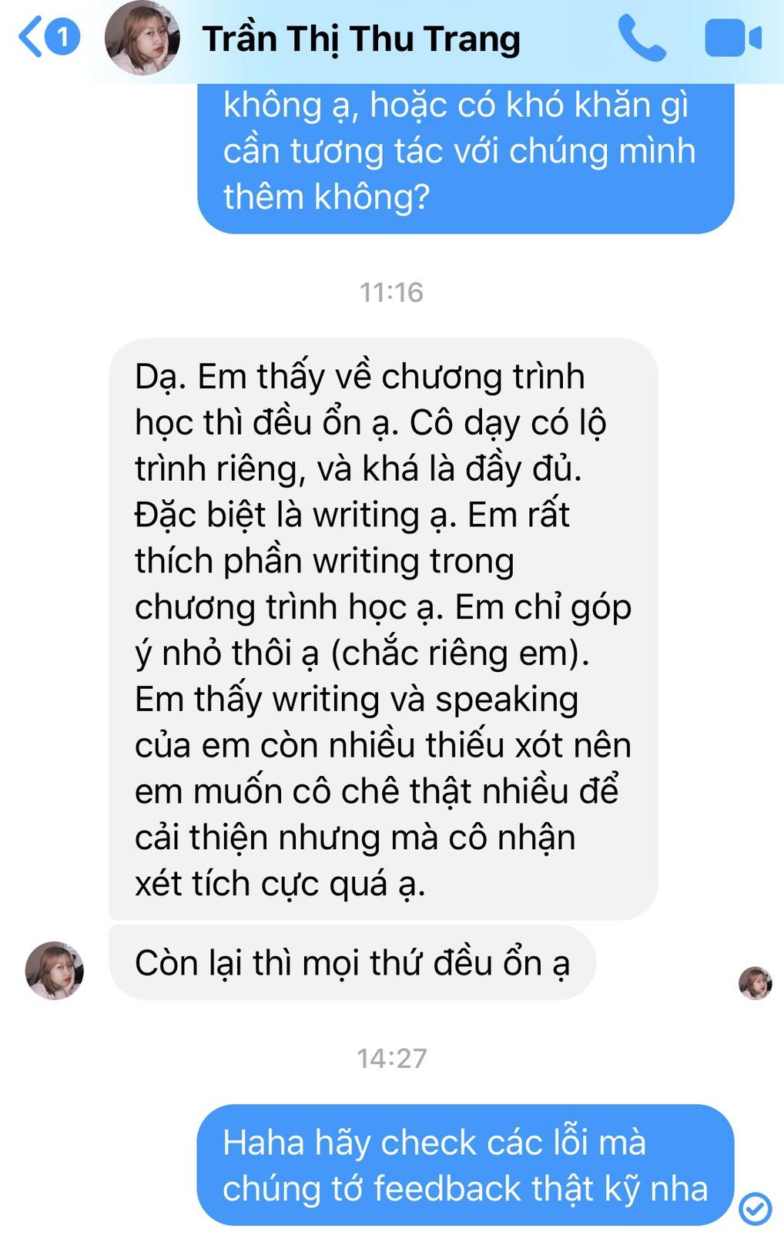Click the phrase 'Đặc biệt là writing ạ'
This screenshot has width=784, height=1239.
[290, 515]
